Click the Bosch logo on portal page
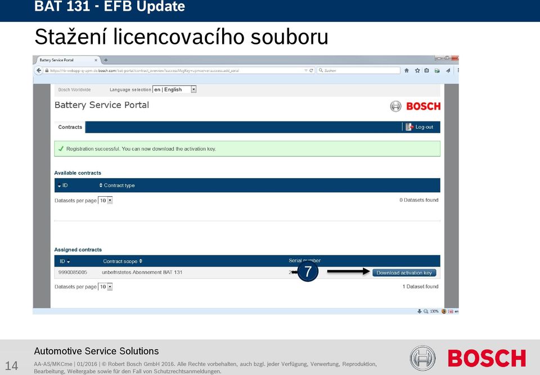The image size is (540, 375). (415, 106)
